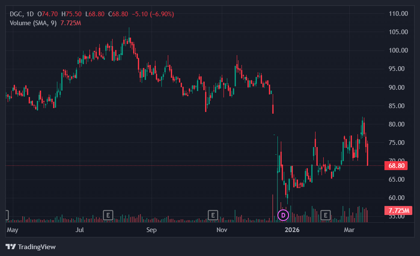Click the 110.00 level on price axis

tap(398, 14)
